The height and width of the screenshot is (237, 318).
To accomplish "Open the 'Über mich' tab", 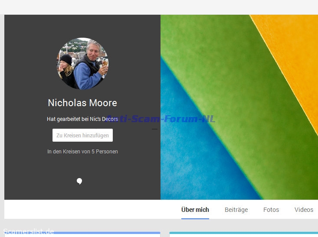I will (x=195, y=210).
